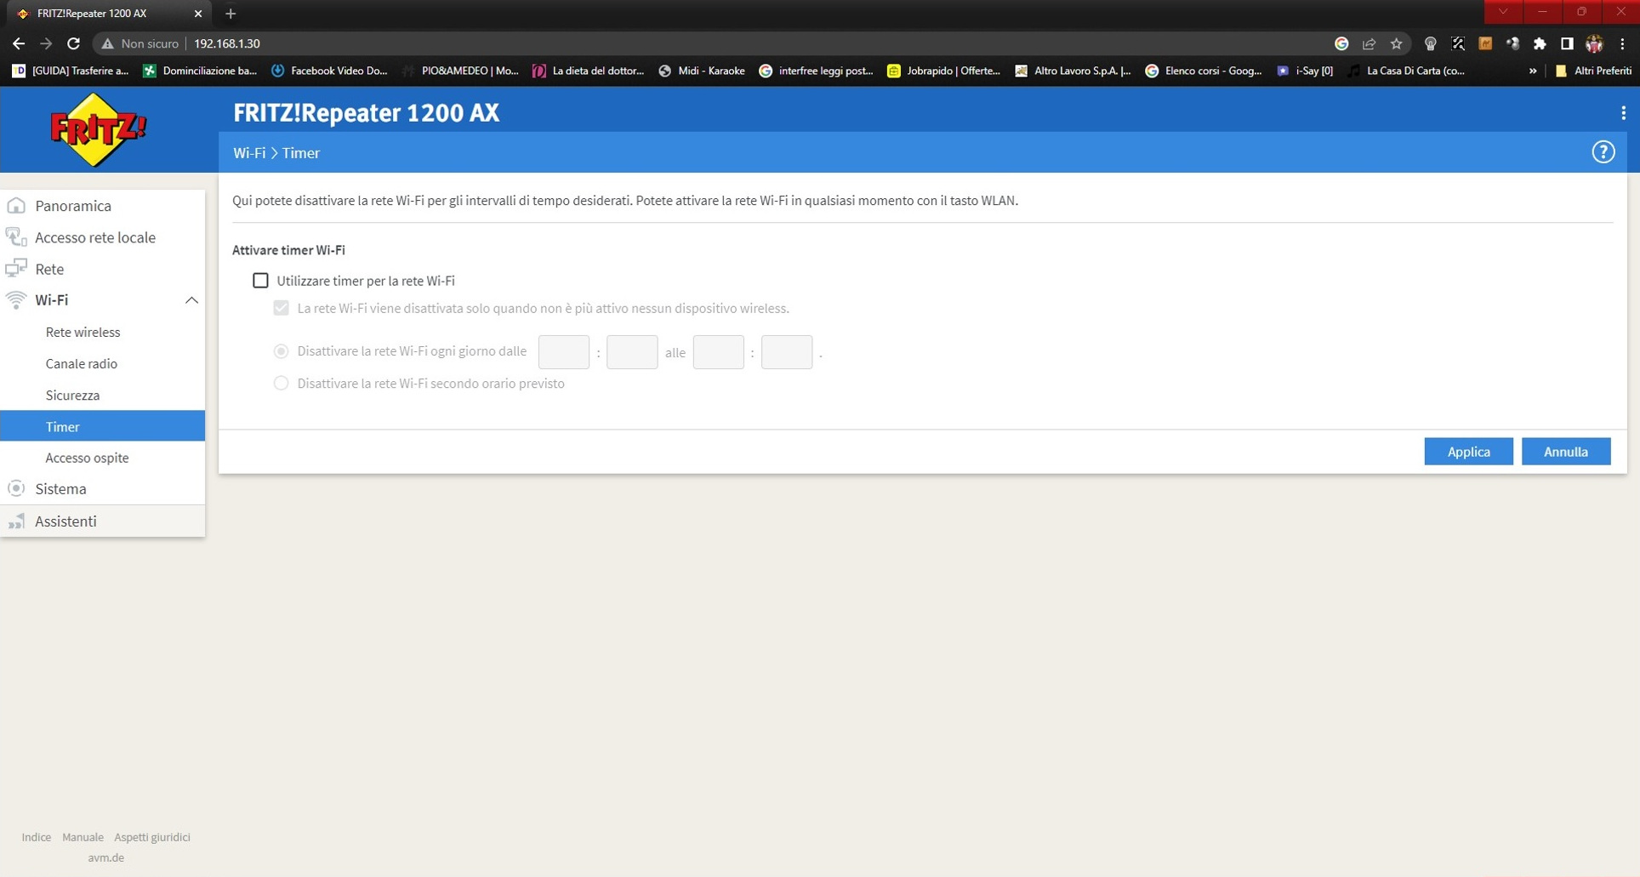
Task: Collapse the Wi-Fi menu chevron
Action: tap(191, 299)
